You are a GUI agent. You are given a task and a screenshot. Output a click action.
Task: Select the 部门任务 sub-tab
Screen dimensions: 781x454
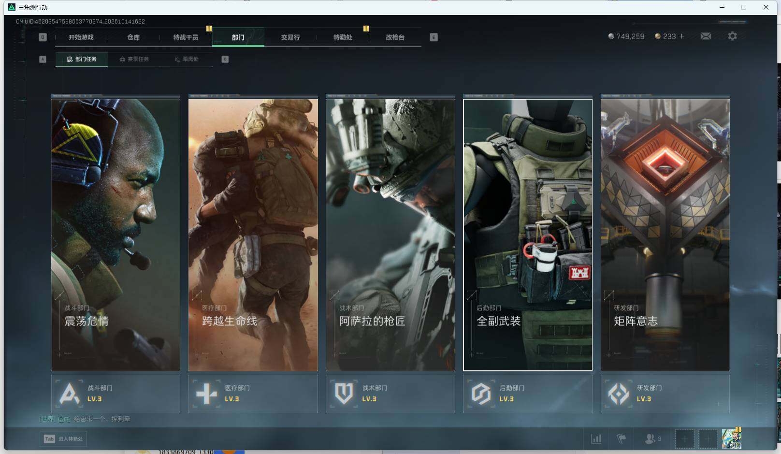[x=82, y=59]
